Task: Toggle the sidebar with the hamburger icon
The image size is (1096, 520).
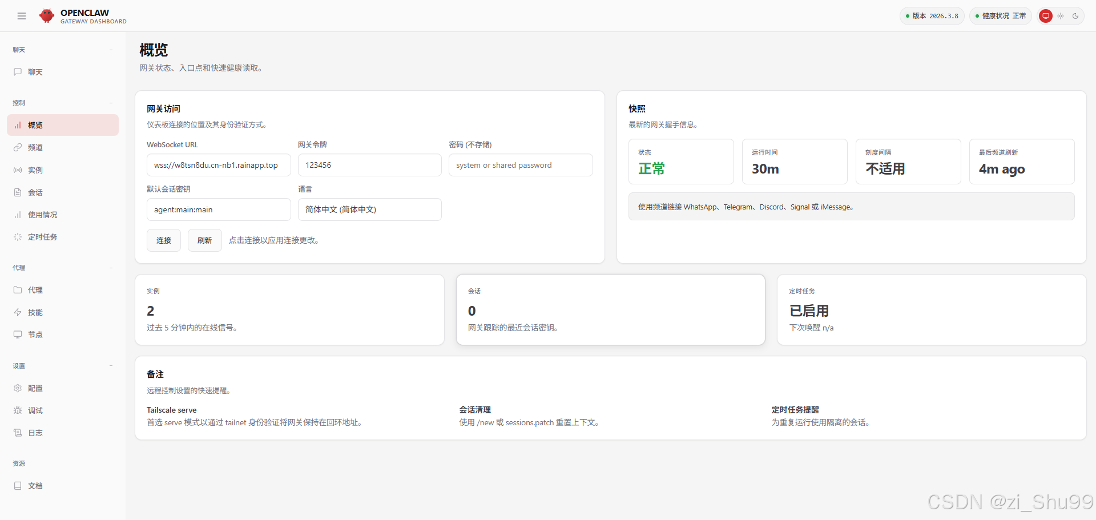Action: coord(22,15)
